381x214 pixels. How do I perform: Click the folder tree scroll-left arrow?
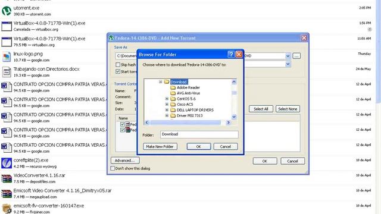coord(146,122)
